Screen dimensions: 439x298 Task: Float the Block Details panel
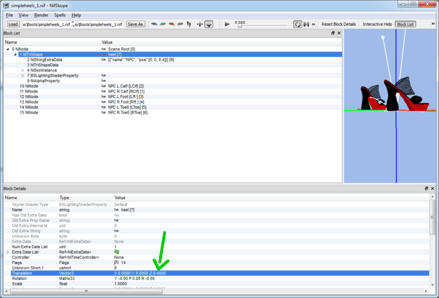tap(426, 189)
